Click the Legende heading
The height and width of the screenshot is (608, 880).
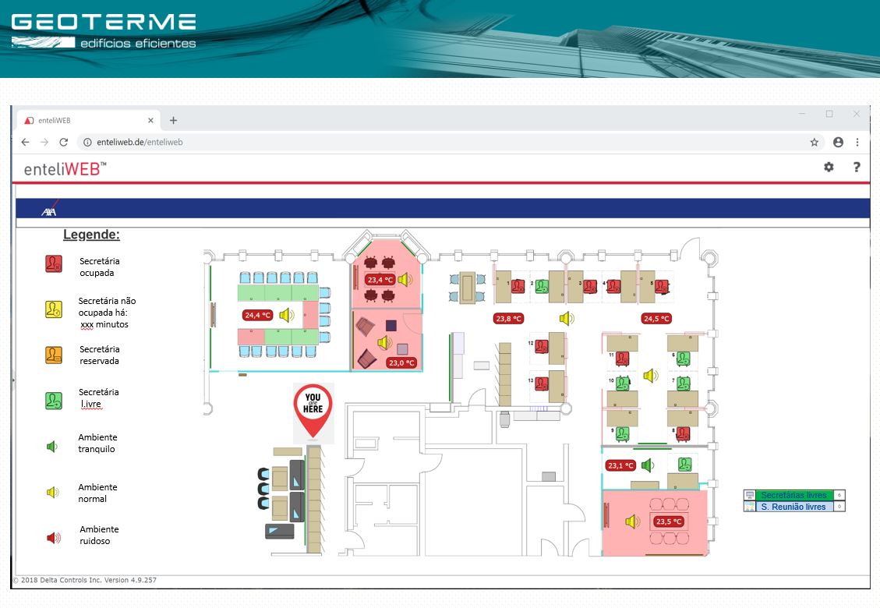coord(91,235)
